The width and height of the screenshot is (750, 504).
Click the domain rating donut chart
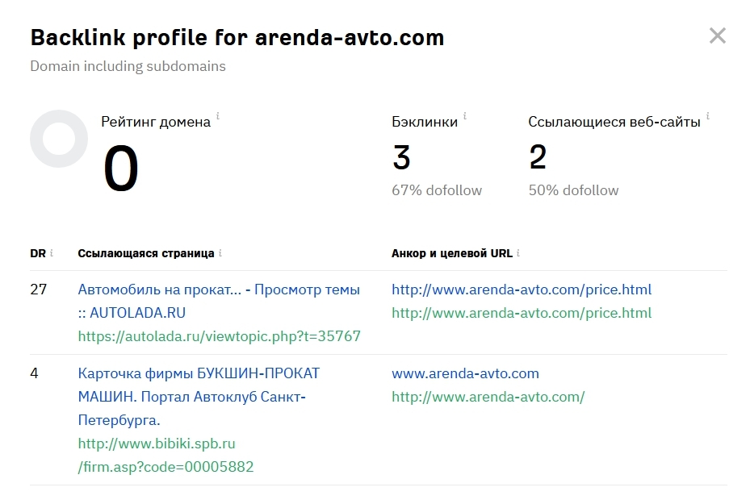pos(59,139)
